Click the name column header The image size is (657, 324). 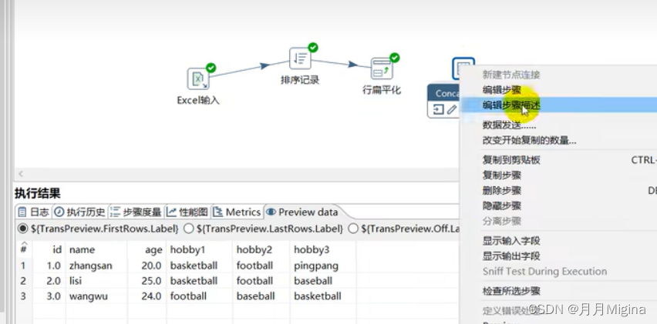point(96,249)
